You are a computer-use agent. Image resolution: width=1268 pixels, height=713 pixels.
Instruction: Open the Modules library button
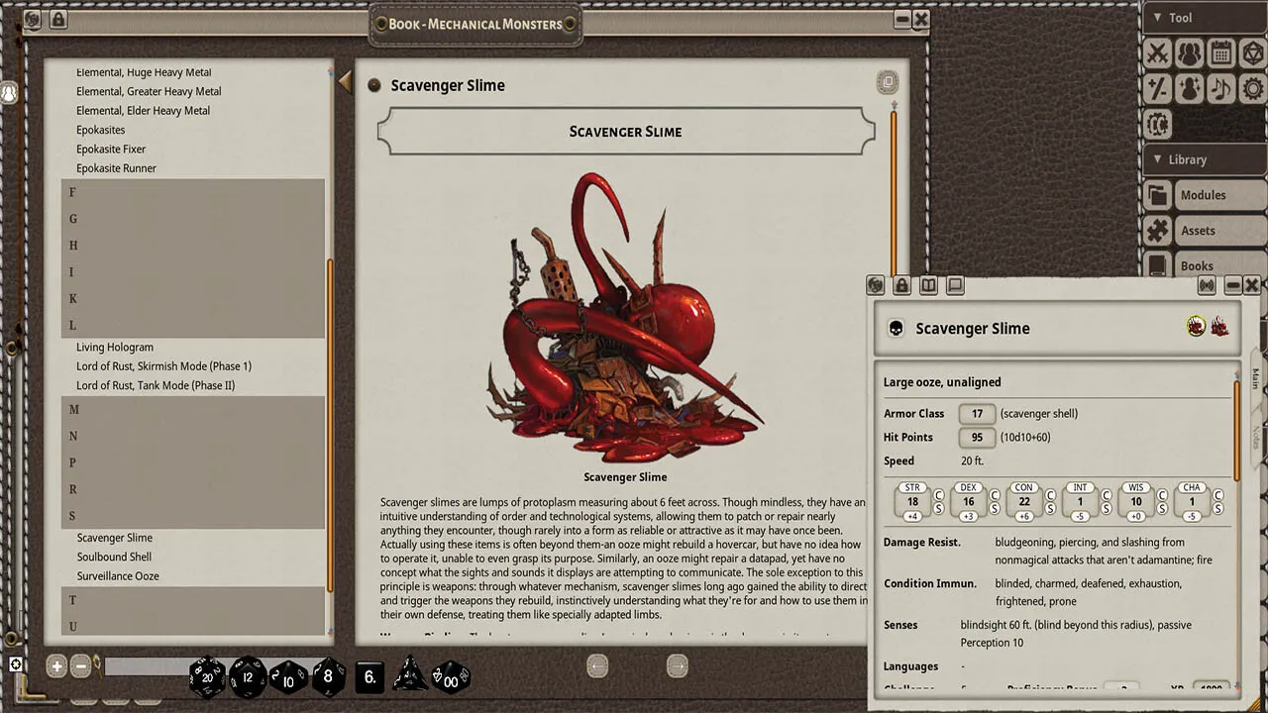pos(1218,195)
